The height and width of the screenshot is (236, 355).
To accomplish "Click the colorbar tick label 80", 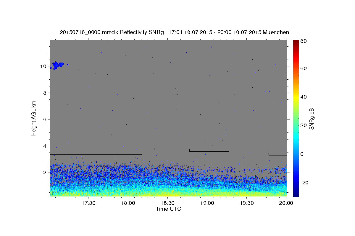I will [x=304, y=42].
